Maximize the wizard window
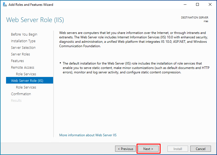The width and height of the screenshot is (217, 155). (x=197, y=5)
